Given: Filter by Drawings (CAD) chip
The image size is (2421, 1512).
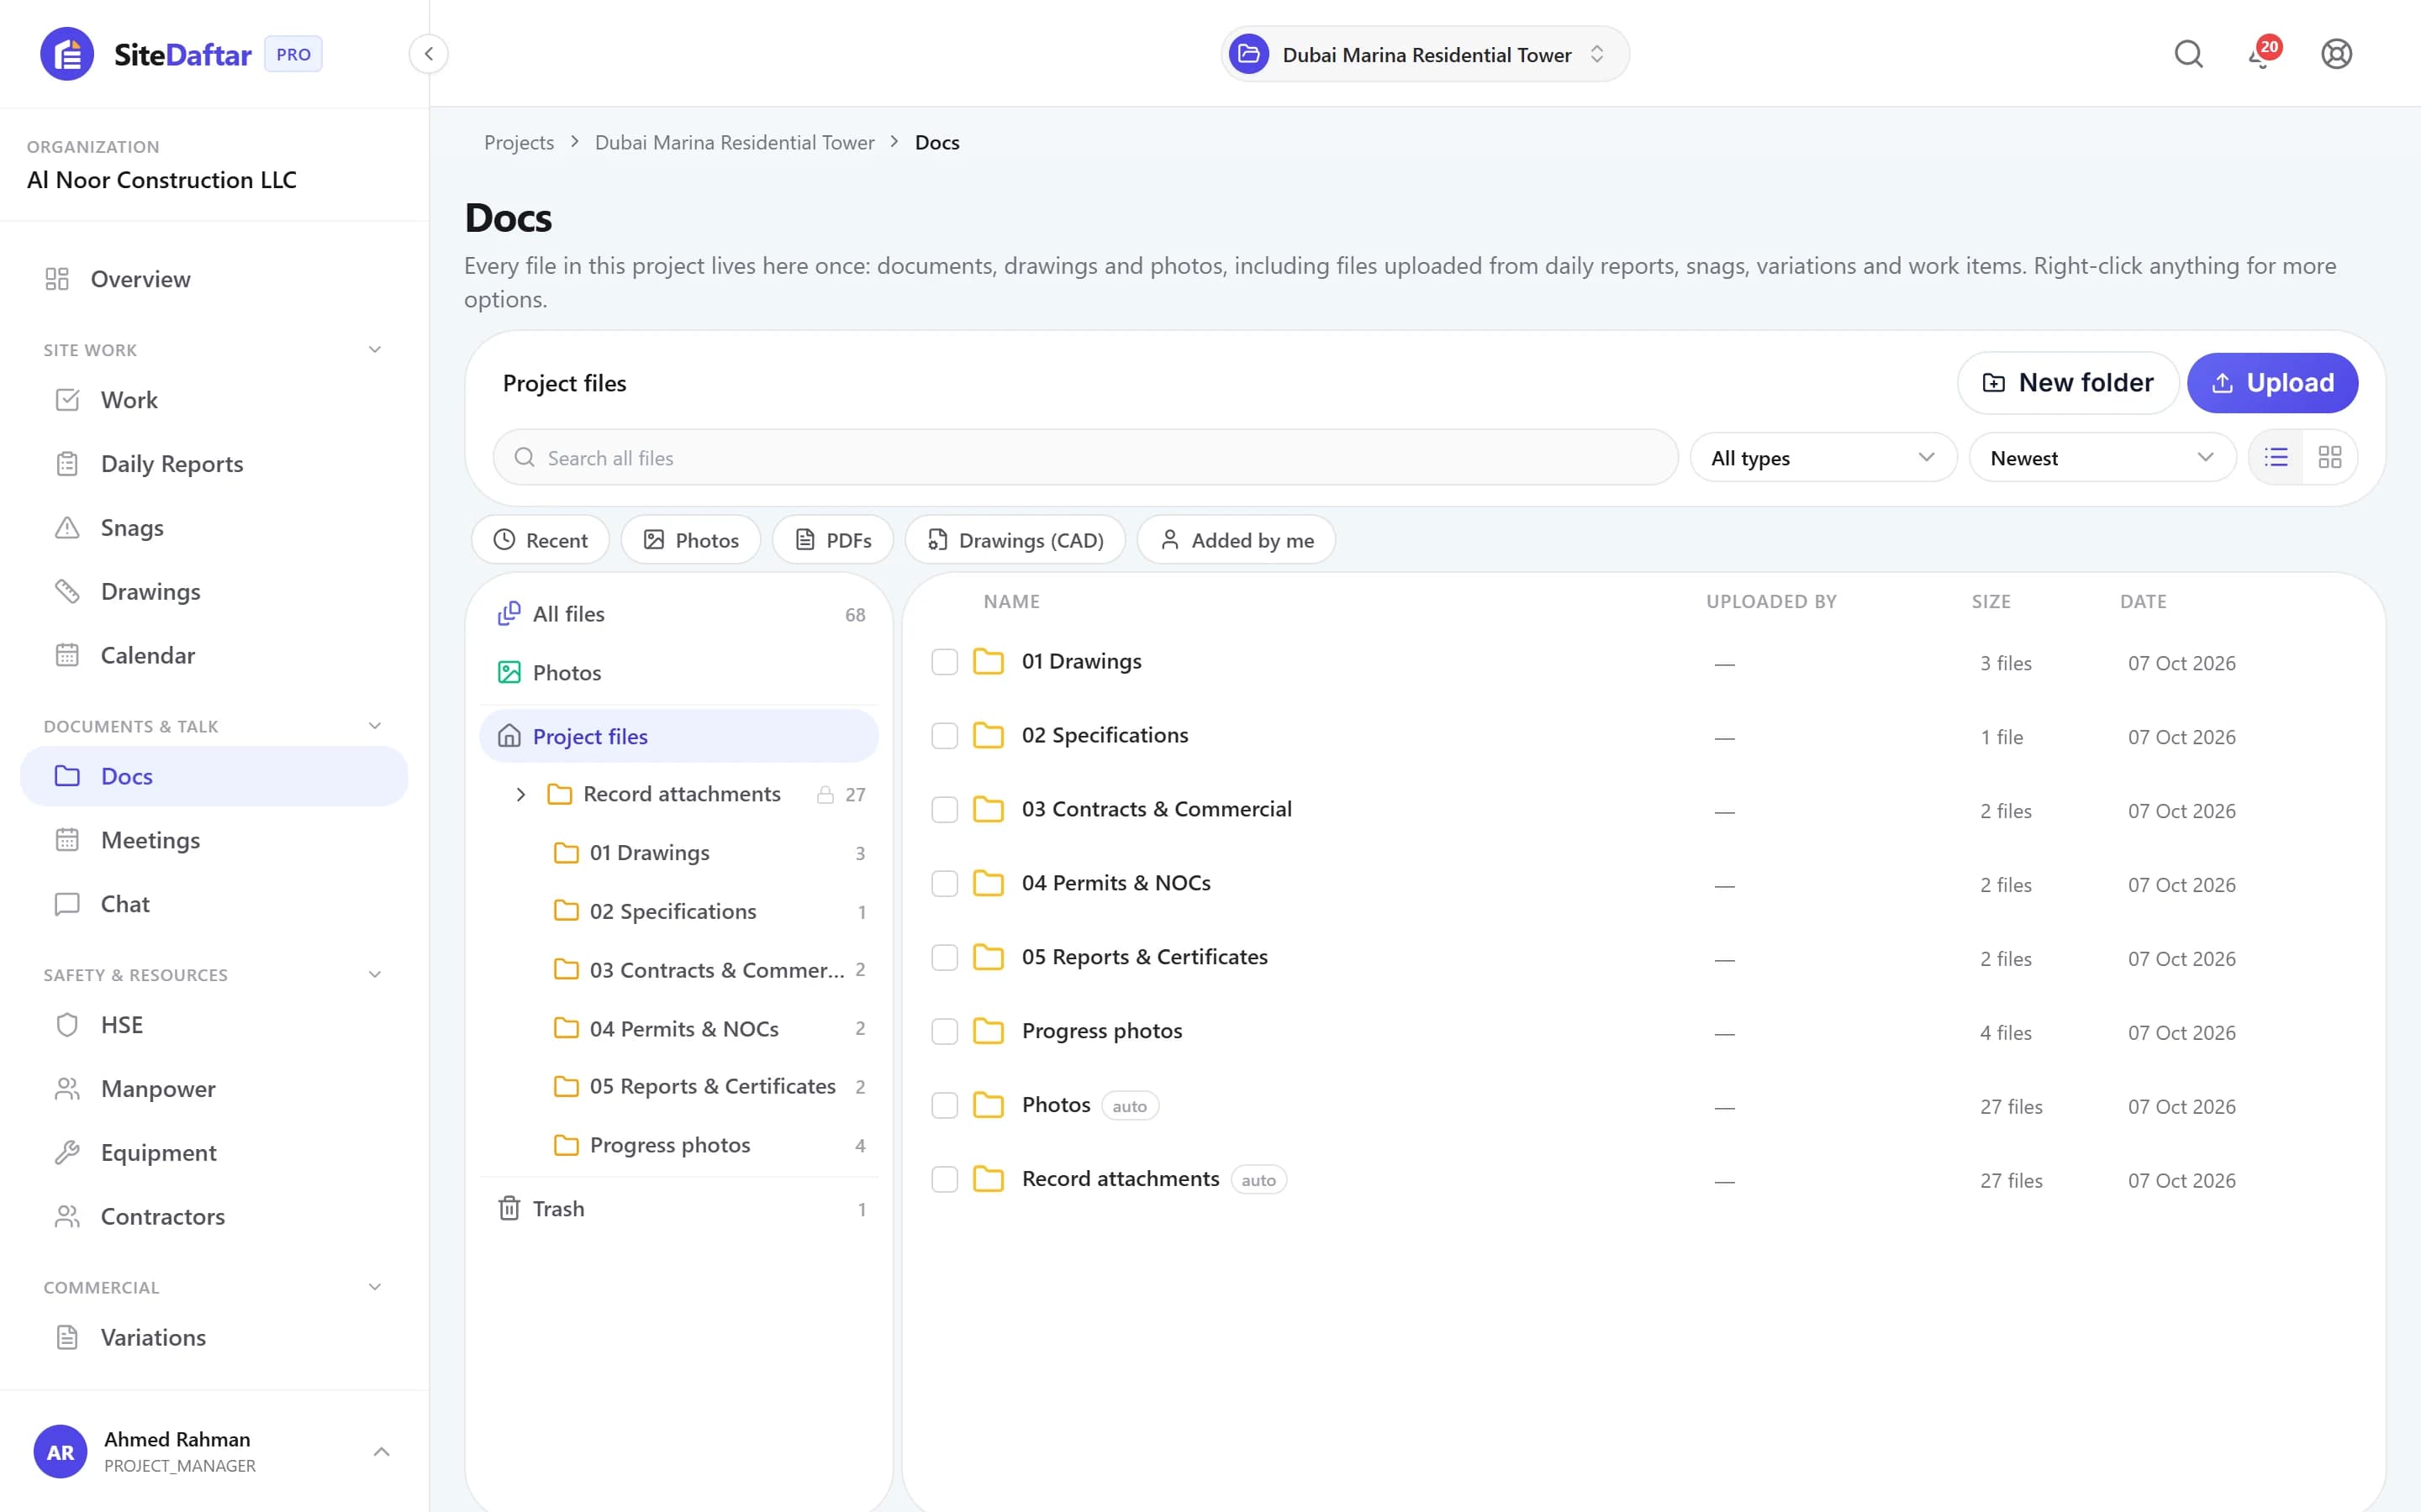Looking at the screenshot, I should (1015, 540).
